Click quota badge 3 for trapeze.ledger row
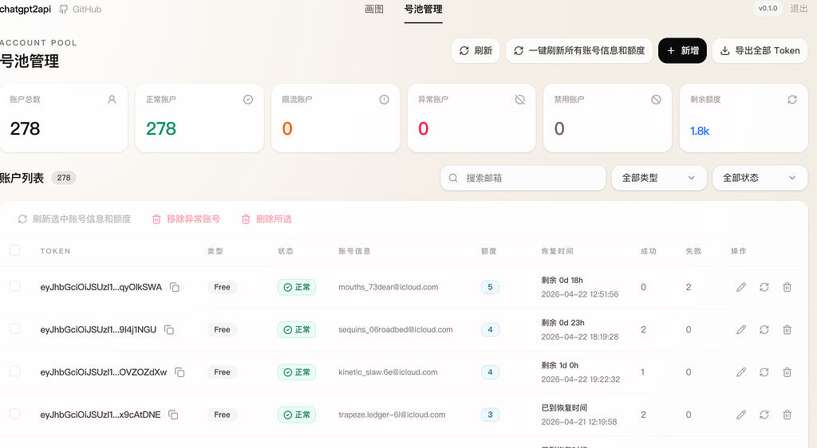The width and height of the screenshot is (817, 448). 490,415
